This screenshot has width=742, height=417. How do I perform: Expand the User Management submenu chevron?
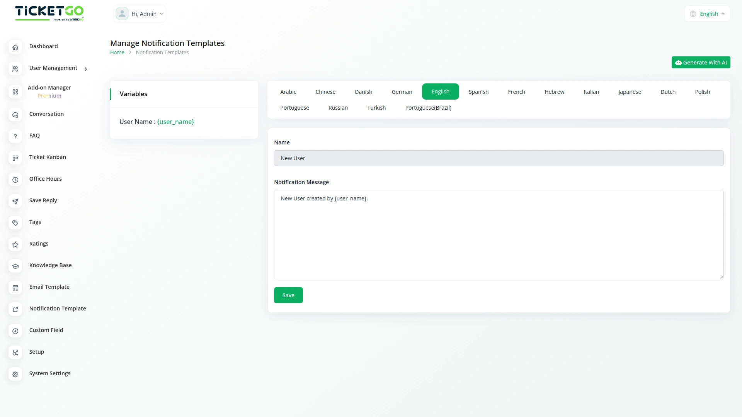(86, 69)
